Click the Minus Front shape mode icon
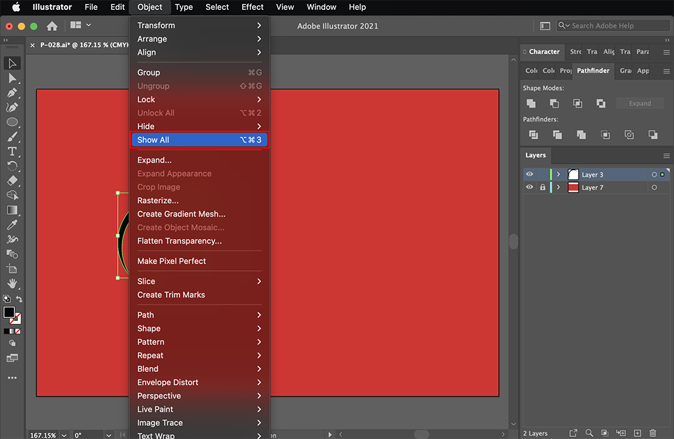The height and width of the screenshot is (439, 674). pyautogui.click(x=554, y=103)
